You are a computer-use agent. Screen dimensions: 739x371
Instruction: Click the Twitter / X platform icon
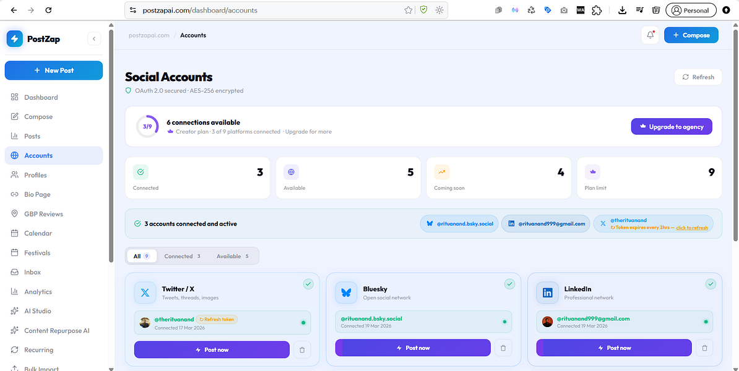[x=145, y=293]
